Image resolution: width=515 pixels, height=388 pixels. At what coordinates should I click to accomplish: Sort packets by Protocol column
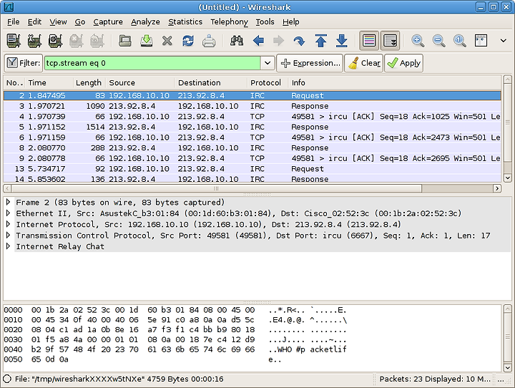pyautogui.click(x=268, y=82)
